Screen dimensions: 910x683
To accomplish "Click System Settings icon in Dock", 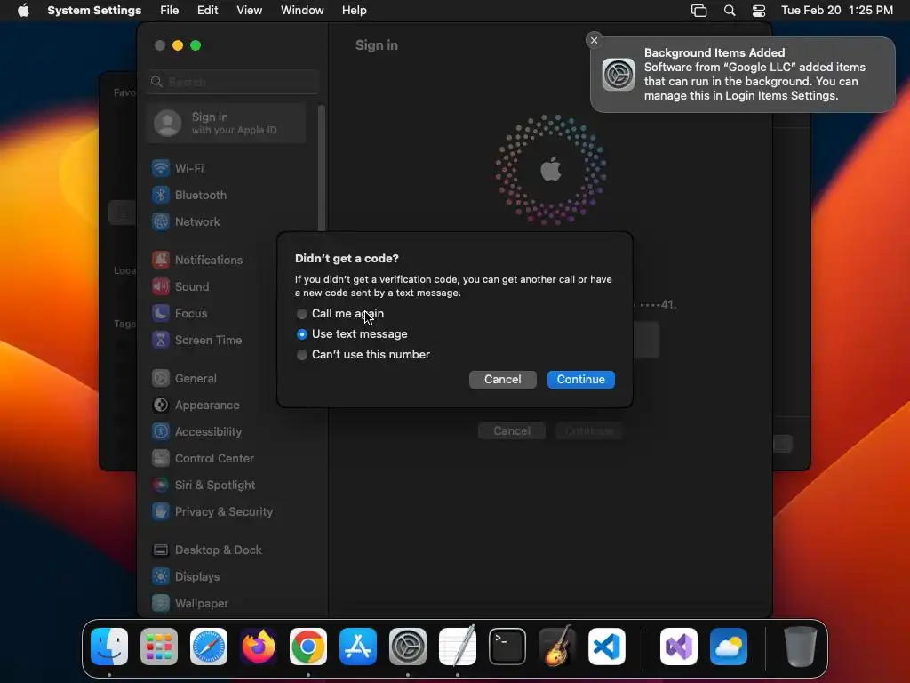I will coord(407,647).
